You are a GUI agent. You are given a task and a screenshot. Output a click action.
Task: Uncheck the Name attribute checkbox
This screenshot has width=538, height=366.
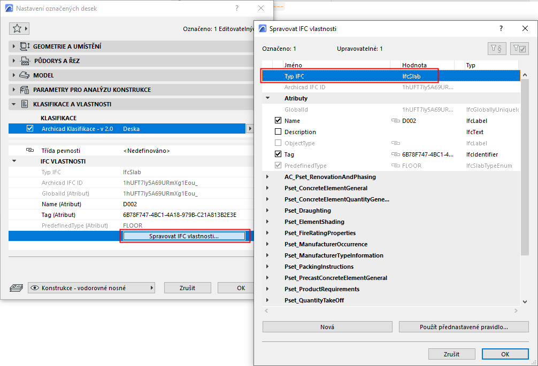click(278, 120)
